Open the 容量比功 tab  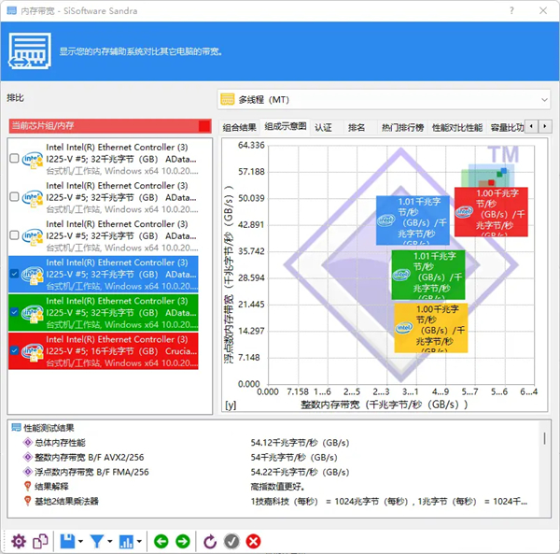[x=507, y=127]
